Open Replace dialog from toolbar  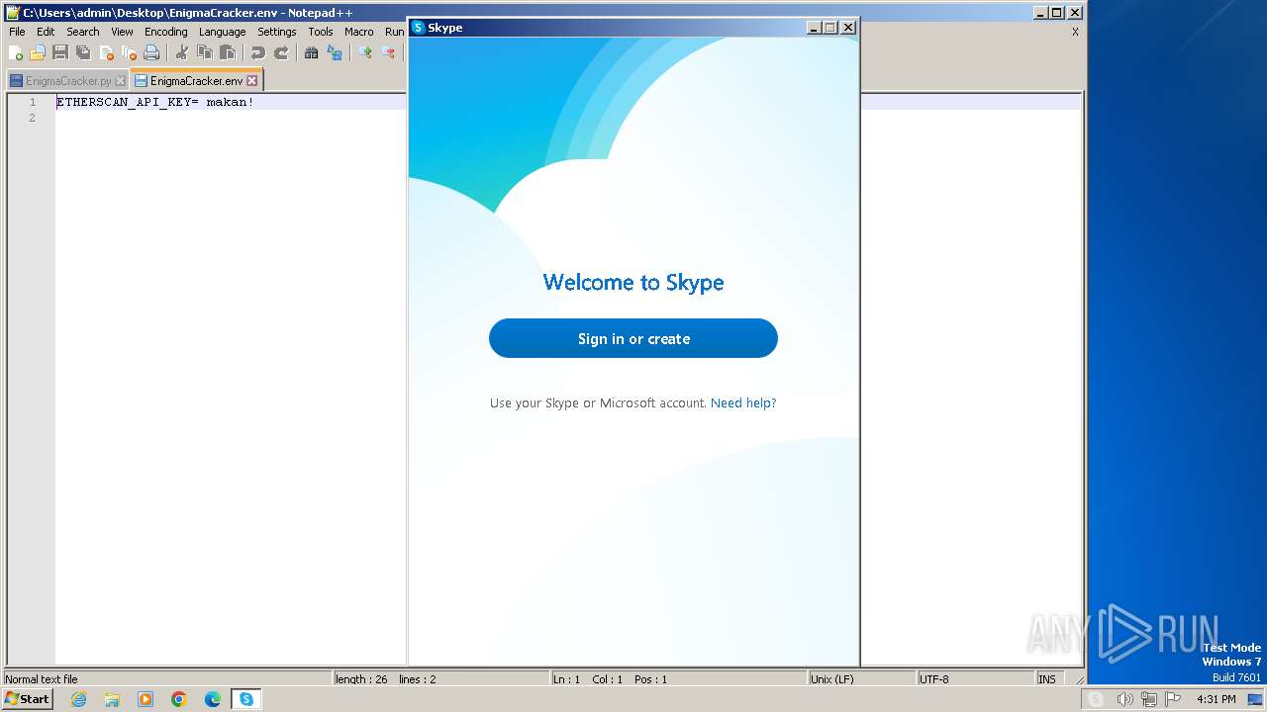(x=334, y=52)
